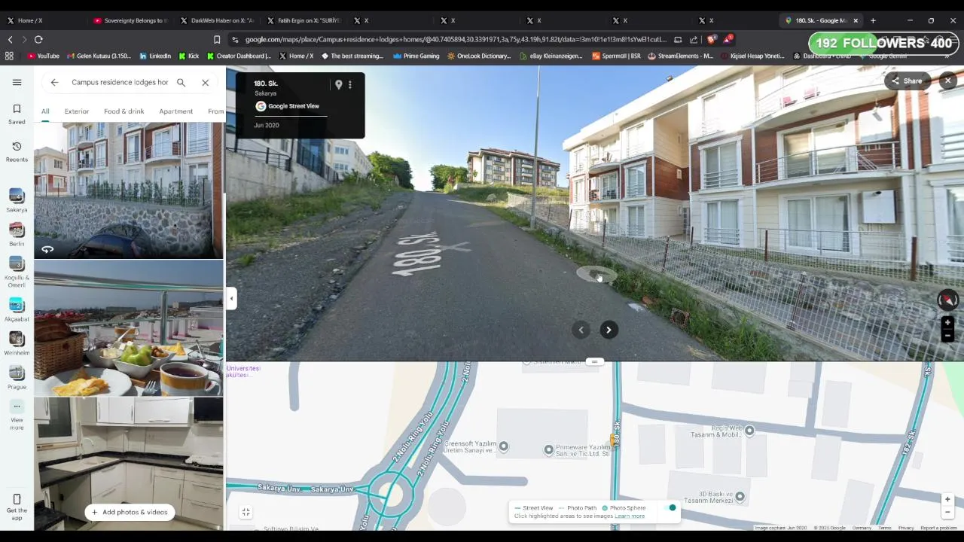Select the Exterior photos tab

(76, 111)
